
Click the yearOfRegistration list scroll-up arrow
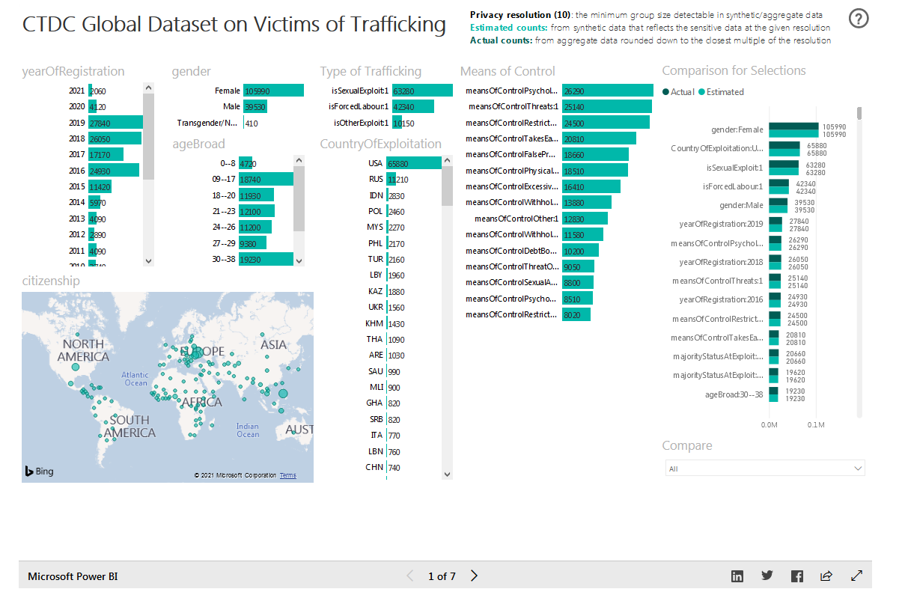click(148, 88)
